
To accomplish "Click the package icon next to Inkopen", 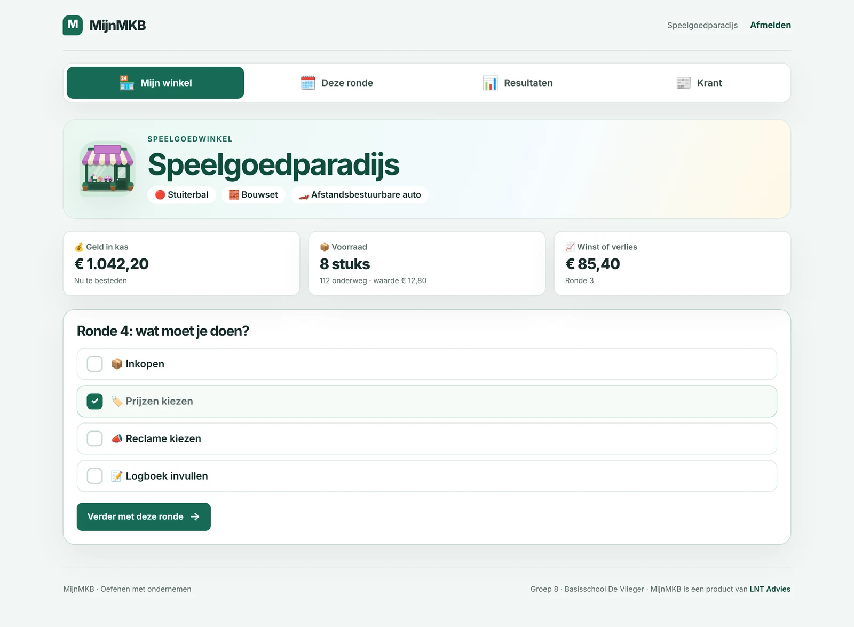I will [117, 364].
